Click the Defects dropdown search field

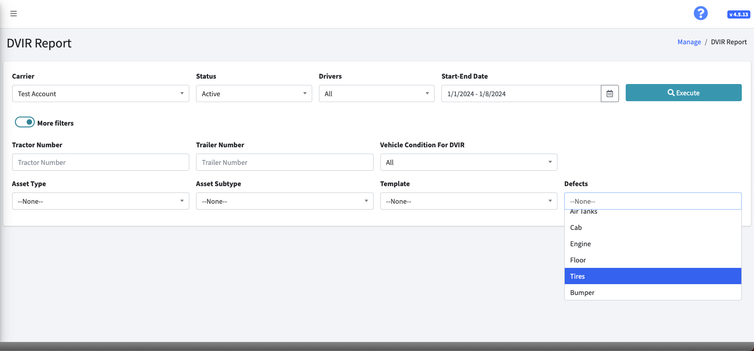pos(653,201)
